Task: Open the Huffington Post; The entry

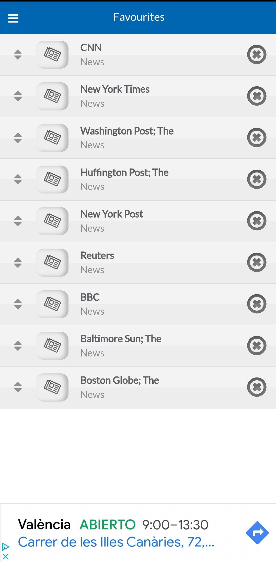Action: [x=124, y=179]
